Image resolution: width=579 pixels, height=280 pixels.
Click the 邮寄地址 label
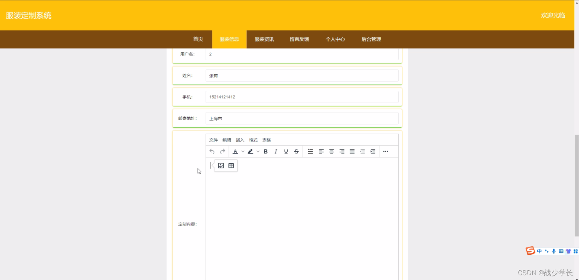click(188, 119)
